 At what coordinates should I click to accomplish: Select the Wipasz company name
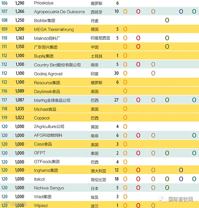41,206
